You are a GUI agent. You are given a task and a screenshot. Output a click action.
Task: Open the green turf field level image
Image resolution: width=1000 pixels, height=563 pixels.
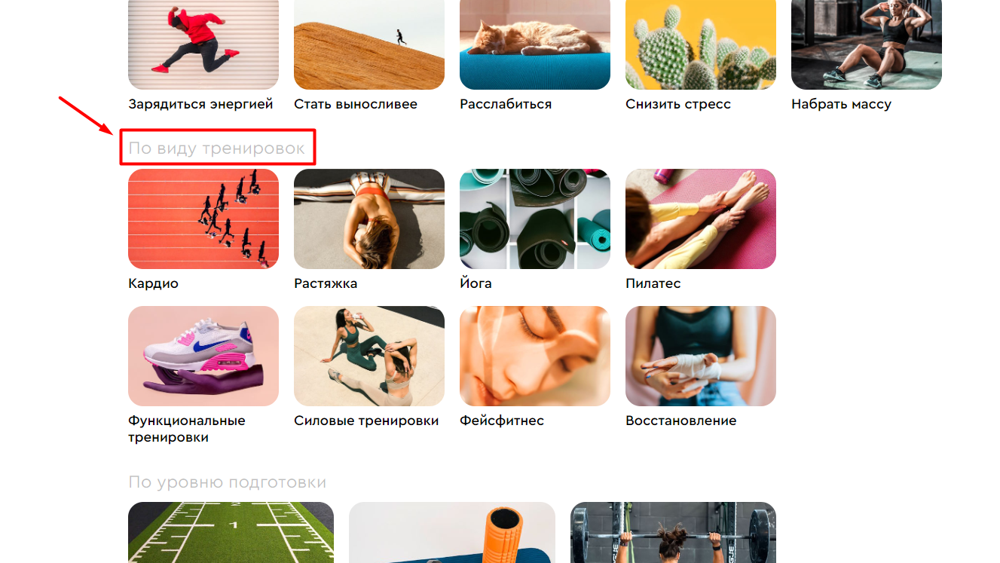point(231,532)
